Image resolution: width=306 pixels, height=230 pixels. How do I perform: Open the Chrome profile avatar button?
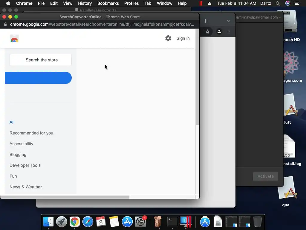pos(219,31)
